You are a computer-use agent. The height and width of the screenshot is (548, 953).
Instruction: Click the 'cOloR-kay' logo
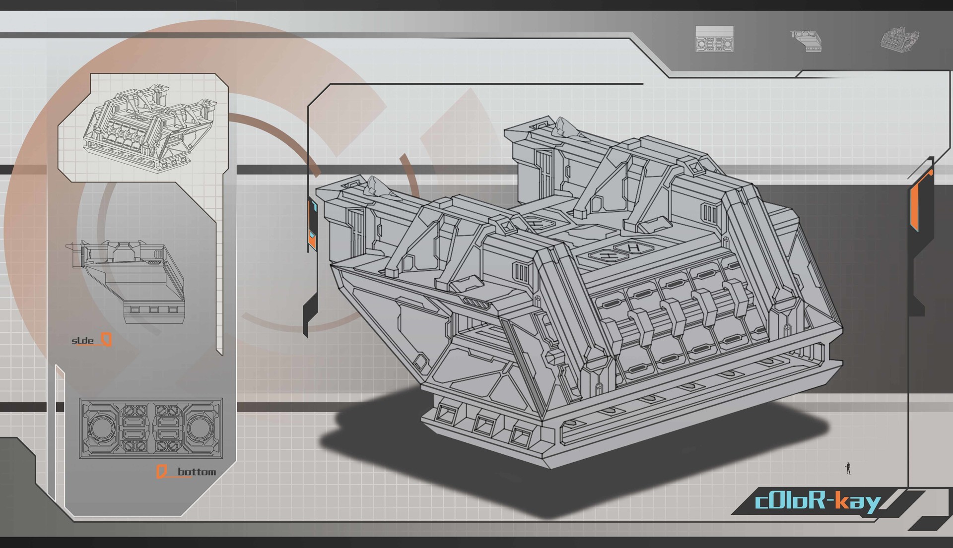817,502
